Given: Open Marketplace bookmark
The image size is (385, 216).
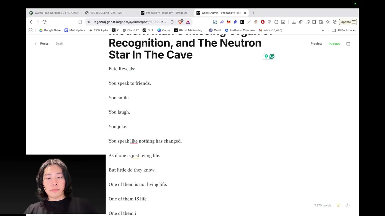Looking at the screenshot, I should point(75,30).
